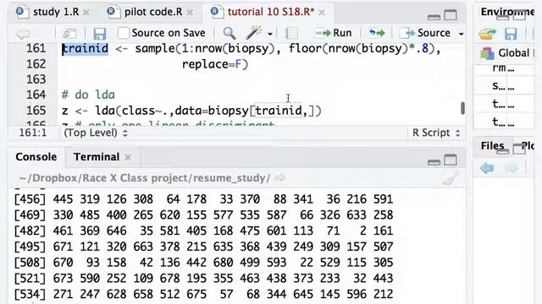The width and height of the screenshot is (542, 304).
Task: Click the editor vertical scrollbar thumb
Action: [463, 108]
